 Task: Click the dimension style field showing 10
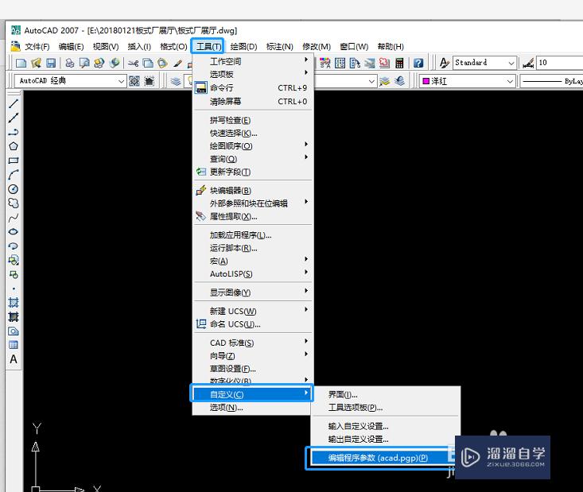560,63
